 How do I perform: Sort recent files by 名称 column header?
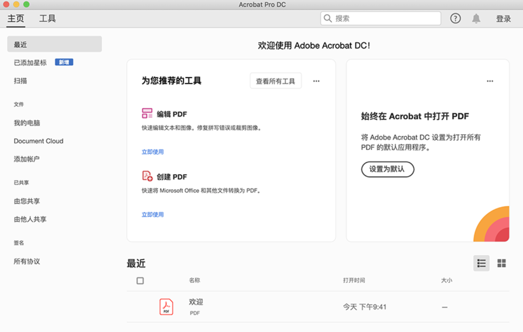pos(194,280)
